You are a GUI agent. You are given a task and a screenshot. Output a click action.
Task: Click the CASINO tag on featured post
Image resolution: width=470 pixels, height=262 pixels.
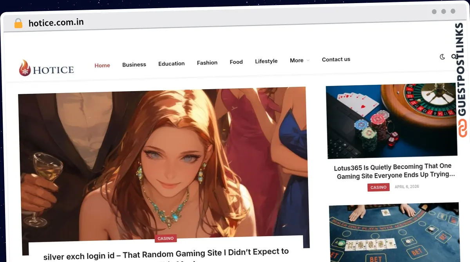click(x=166, y=238)
